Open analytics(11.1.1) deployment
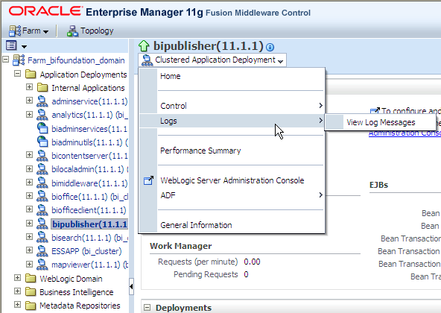This screenshot has width=441, height=313. 89,115
